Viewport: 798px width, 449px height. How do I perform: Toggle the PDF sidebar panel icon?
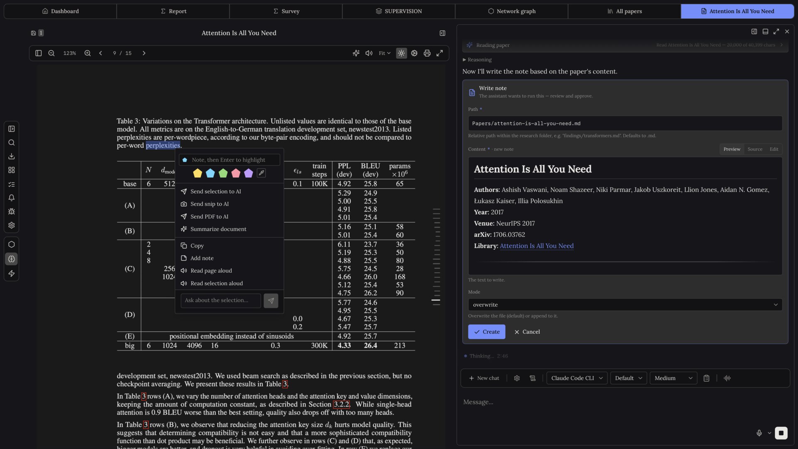pyautogui.click(x=39, y=53)
